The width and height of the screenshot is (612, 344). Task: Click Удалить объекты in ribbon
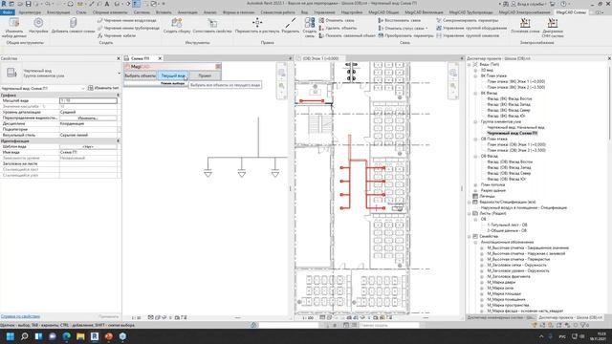coord(338,28)
